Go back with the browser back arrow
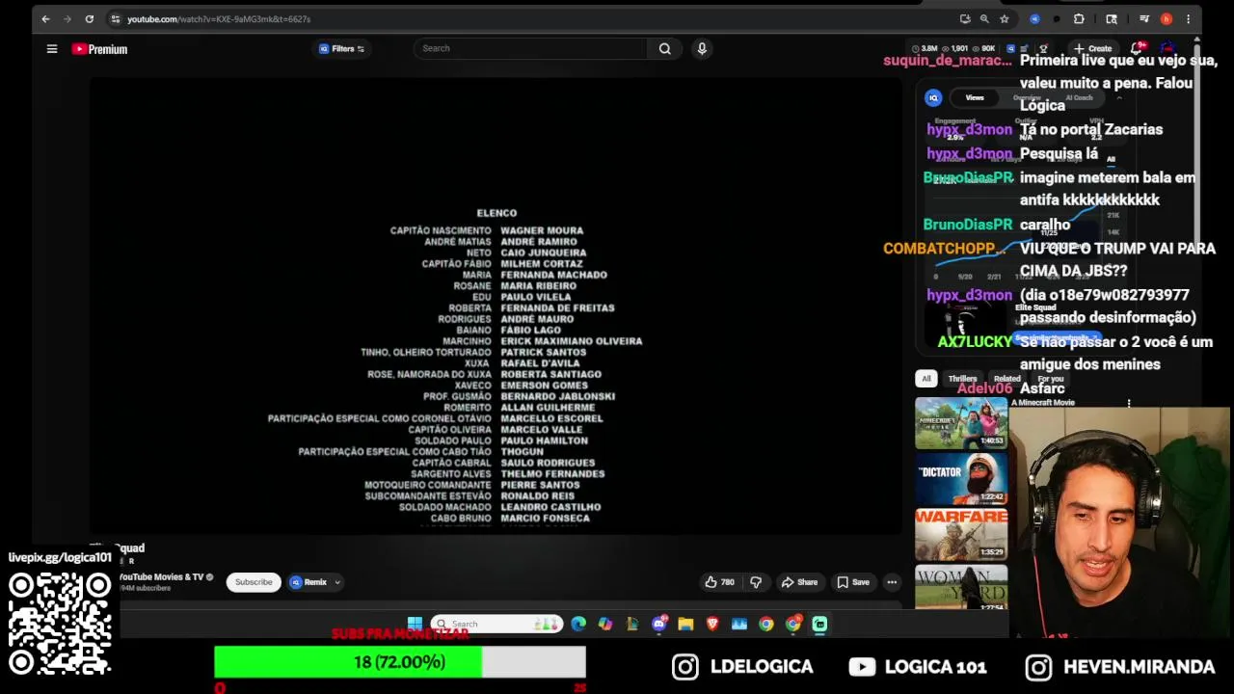The height and width of the screenshot is (694, 1234). coord(45,19)
